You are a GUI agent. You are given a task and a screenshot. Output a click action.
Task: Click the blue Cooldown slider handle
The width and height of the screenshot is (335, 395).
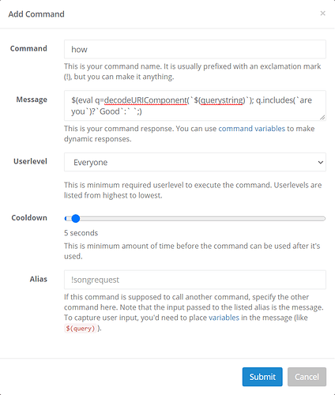(76, 218)
